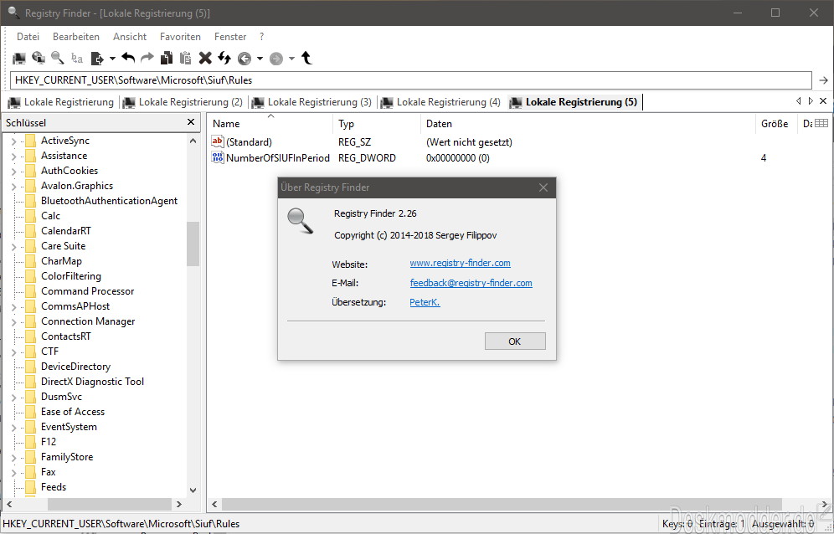Click the go arrow beside address bar
Screen dimensions: 834x534
click(x=823, y=80)
